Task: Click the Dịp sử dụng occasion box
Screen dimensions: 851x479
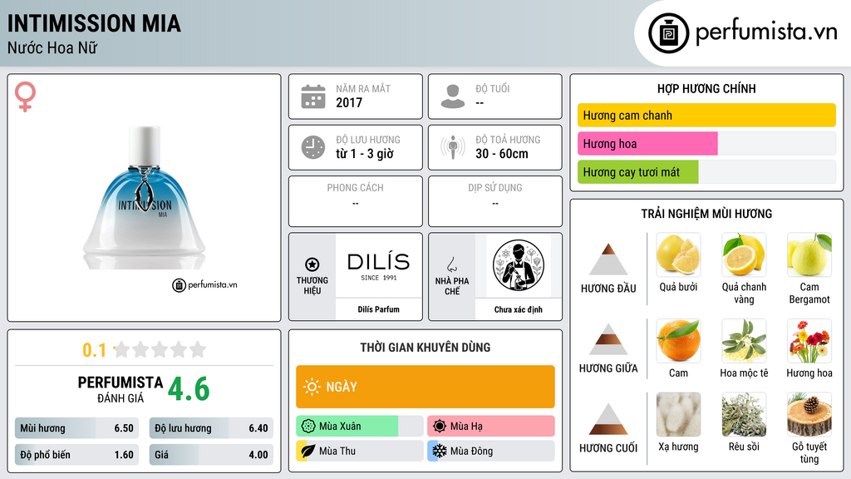Action: (495, 201)
